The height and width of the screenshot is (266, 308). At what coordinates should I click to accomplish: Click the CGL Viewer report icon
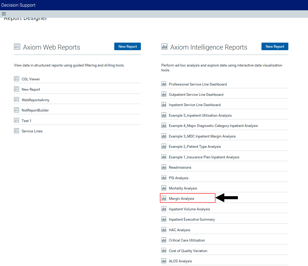pyautogui.click(x=17, y=79)
